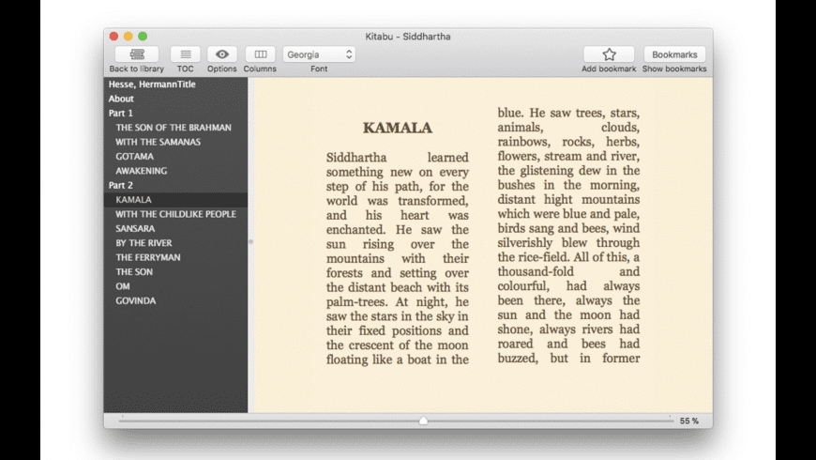Click the KAMALA chapter heading in page
This screenshot has height=460, width=816.
tap(398, 128)
